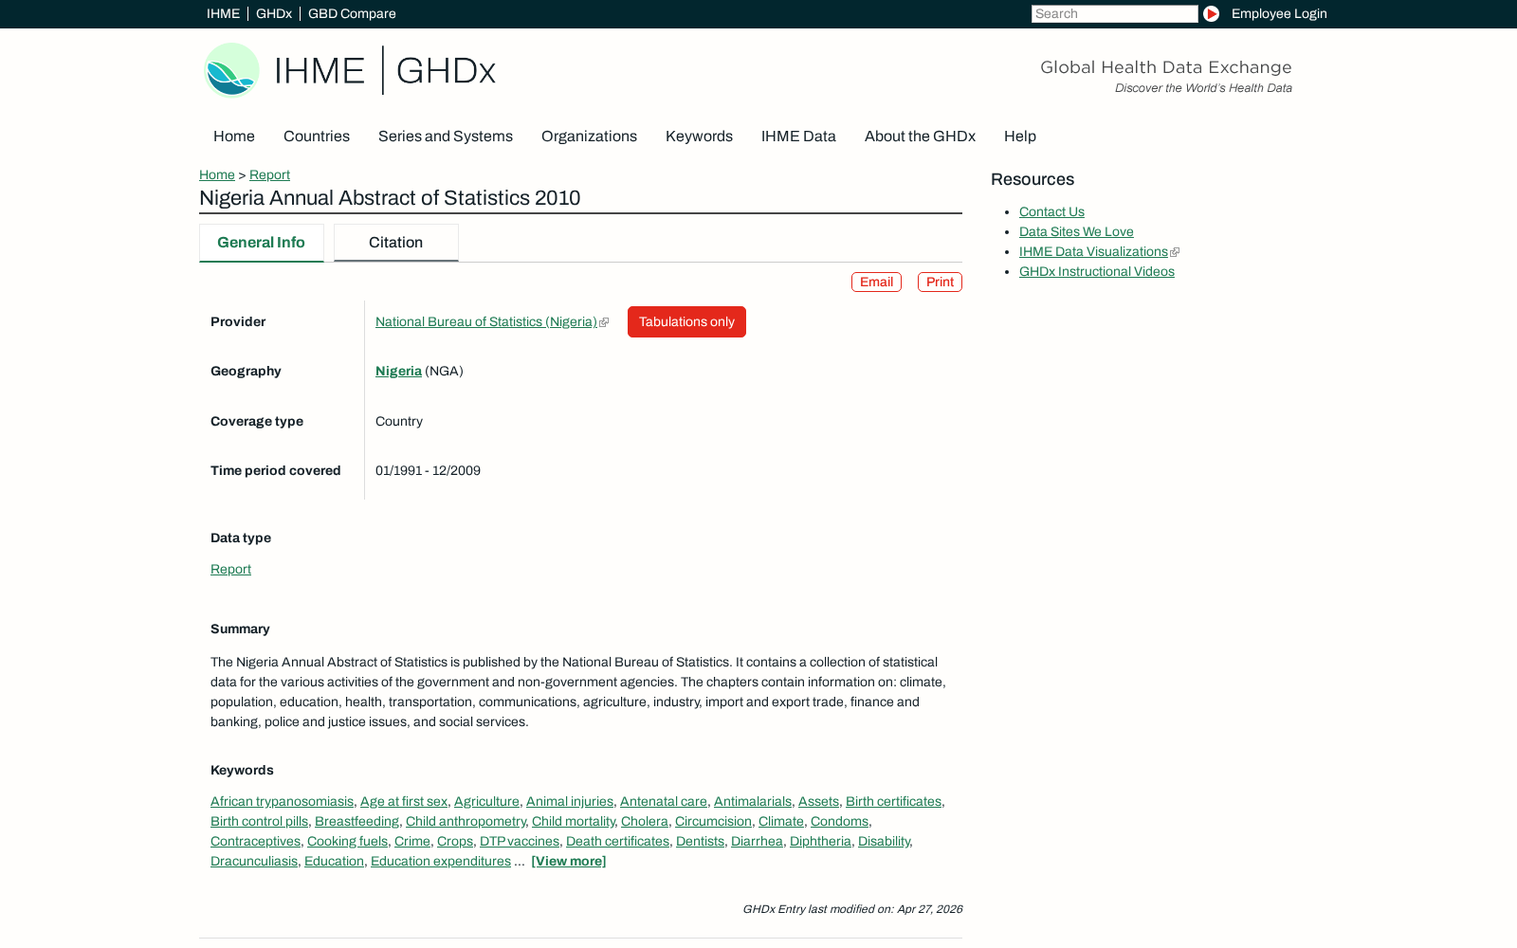Open the Climate keyword
Screen dimensions: 1517x948
point(781,821)
